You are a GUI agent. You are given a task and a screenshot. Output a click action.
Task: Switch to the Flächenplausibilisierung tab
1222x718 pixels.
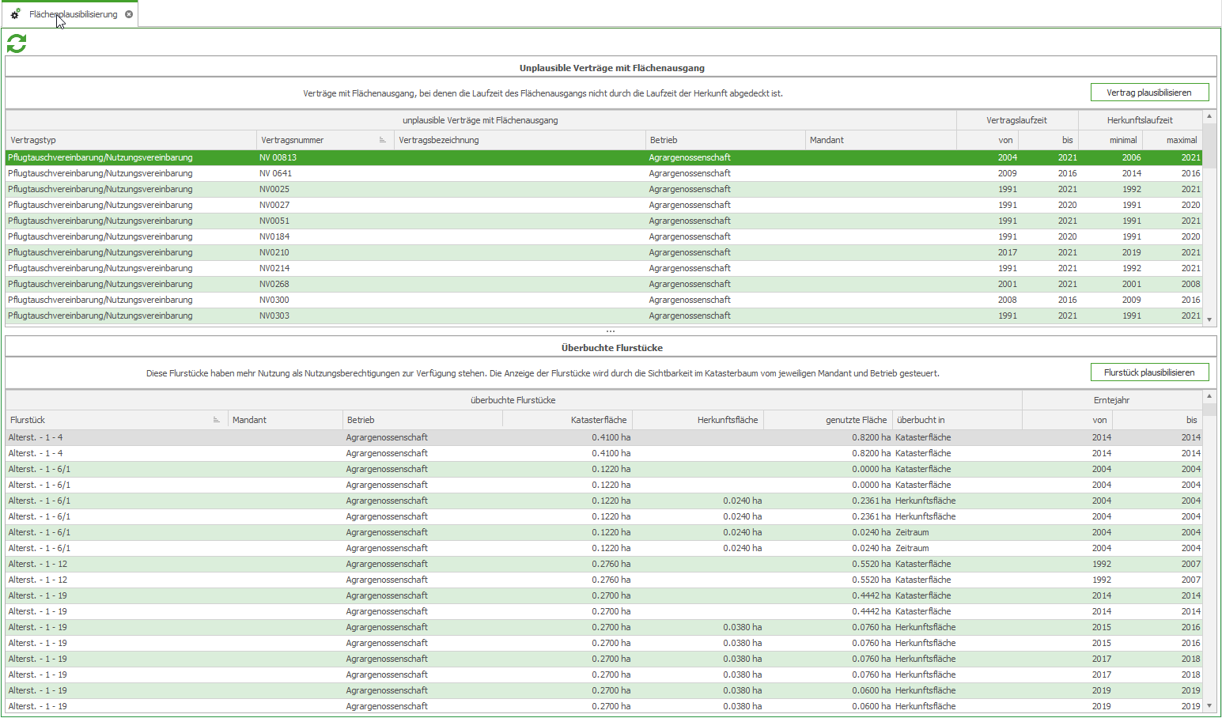click(73, 14)
